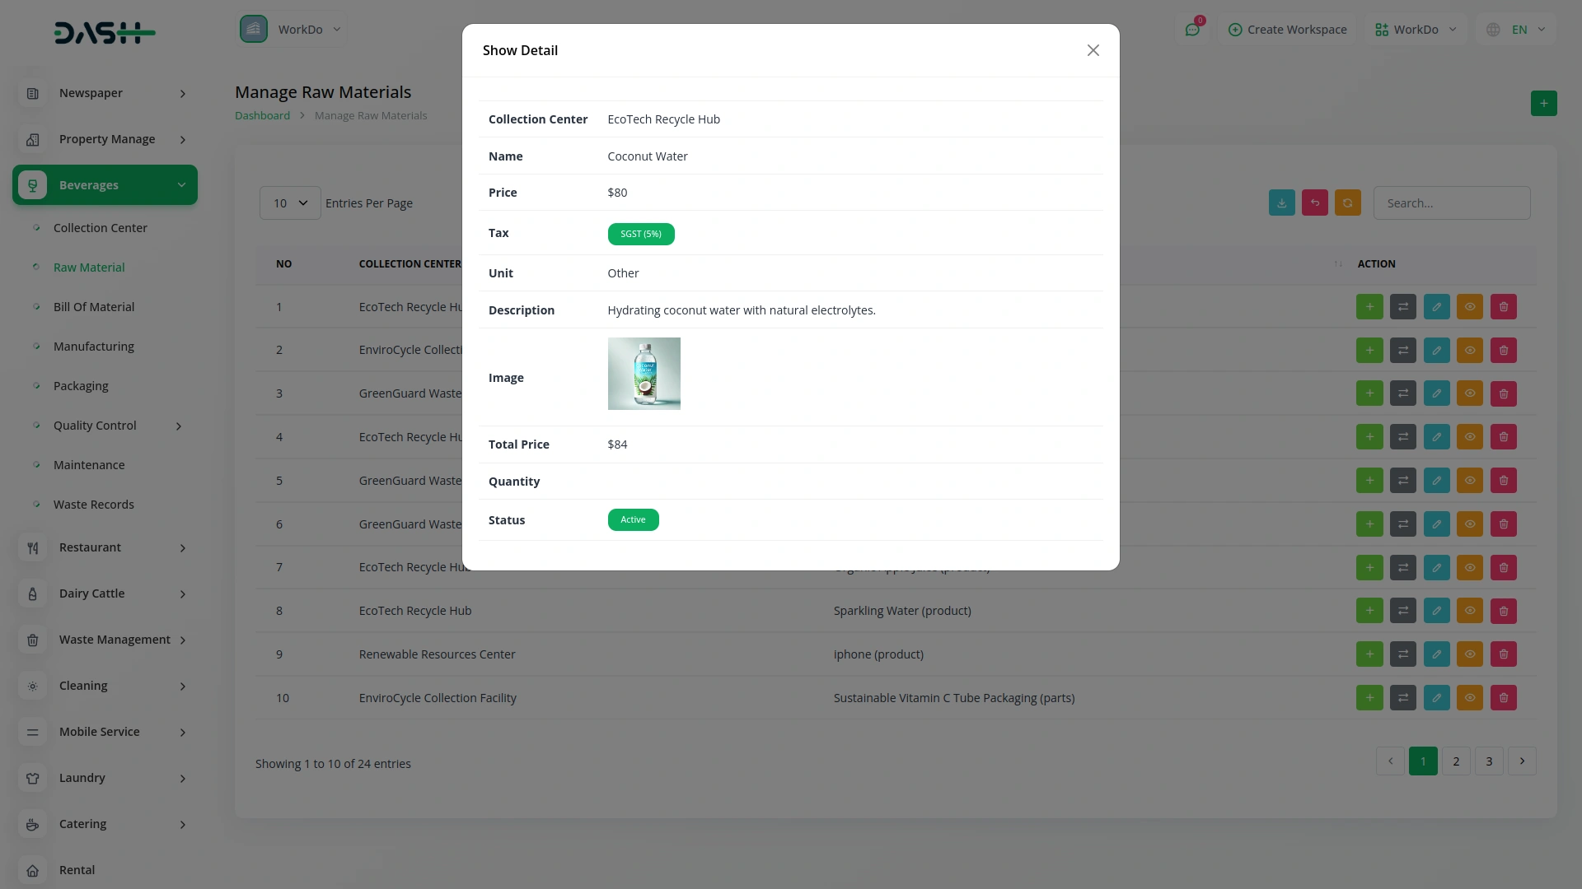Go to page 2 of the table

[1456, 761]
